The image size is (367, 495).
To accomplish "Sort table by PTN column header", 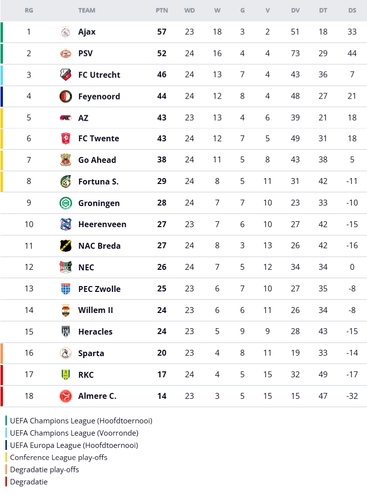I will pos(162,10).
